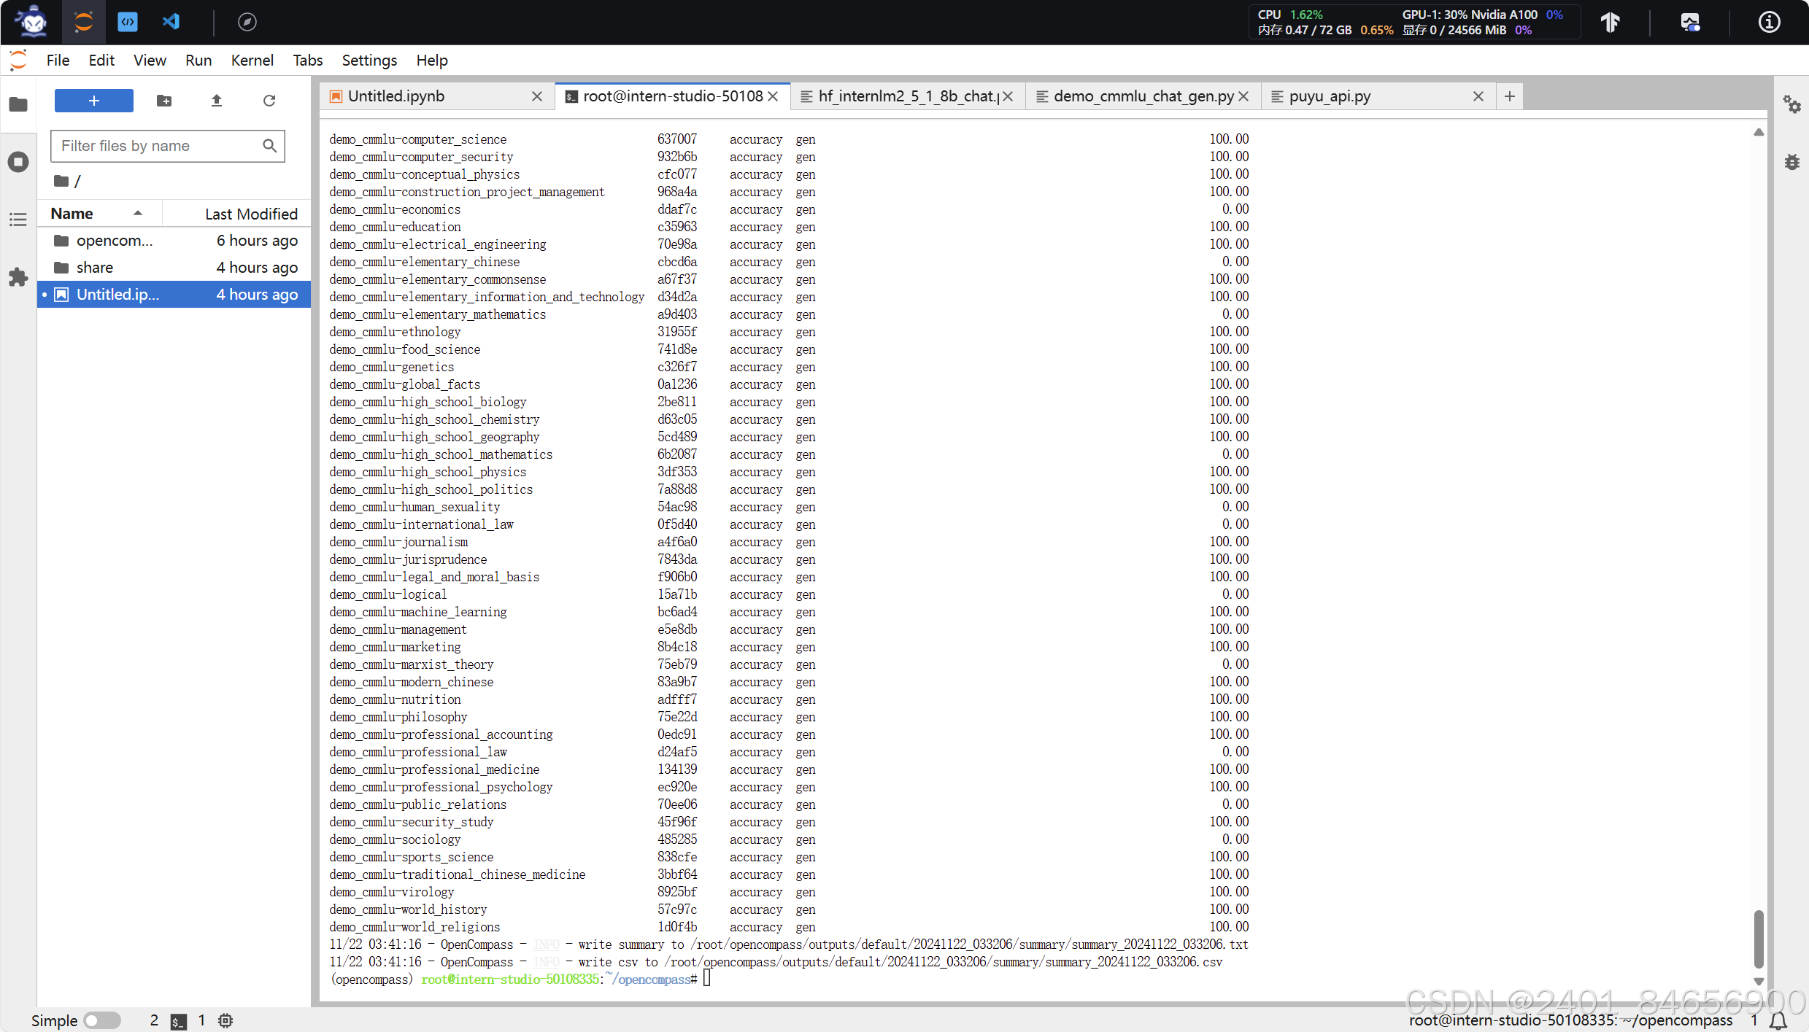Open the Property Inspector gears icon
The image size is (1809, 1032).
tap(1791, 104)
